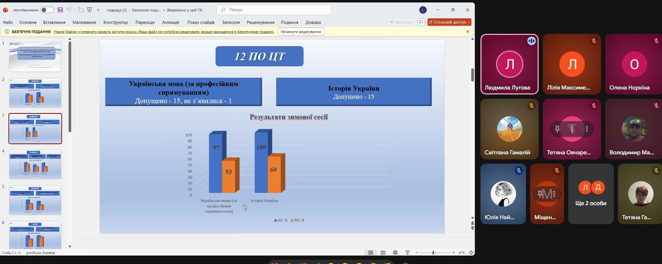Open the virus warning link in banner
Screen dimensions: 662x264
(x=164, y=32)
